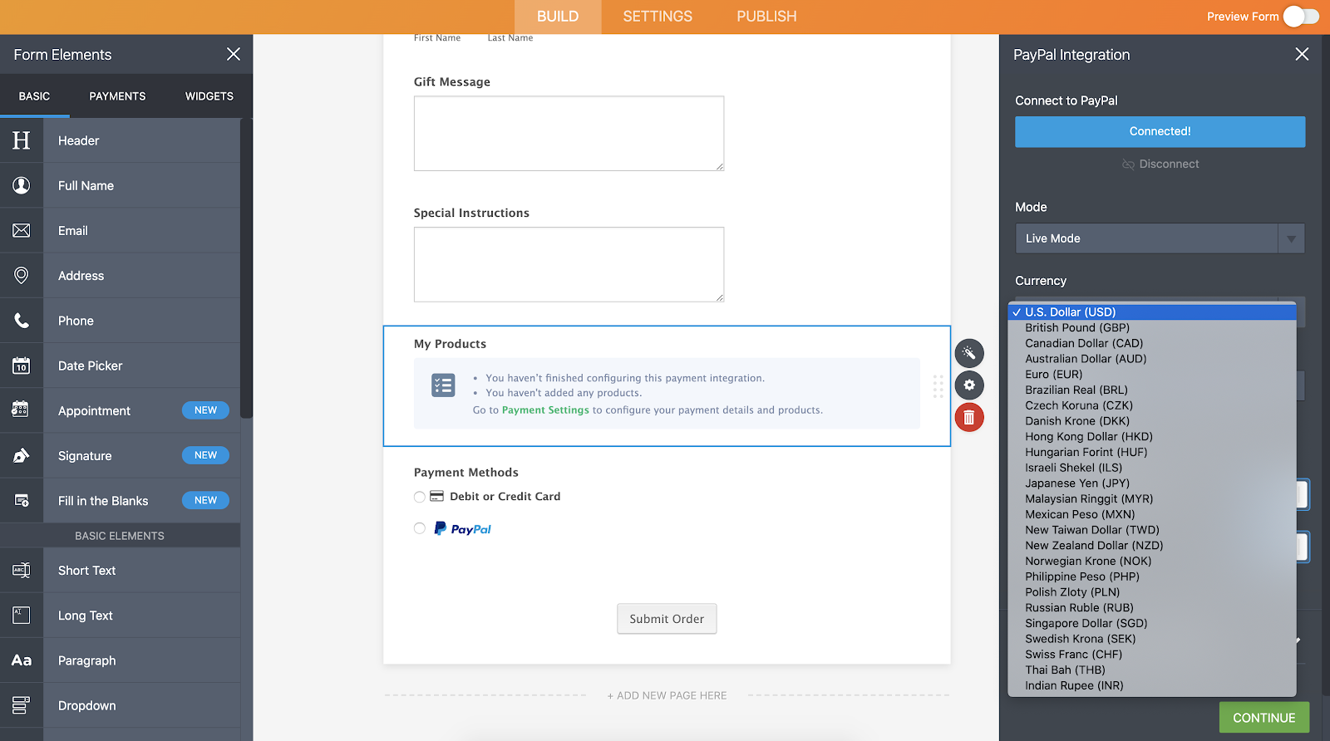Viewport: 1330px width, 741px height.
Task: Choose New Zealand Dollar (NZD) currency option
Action: pos(1152,546)
